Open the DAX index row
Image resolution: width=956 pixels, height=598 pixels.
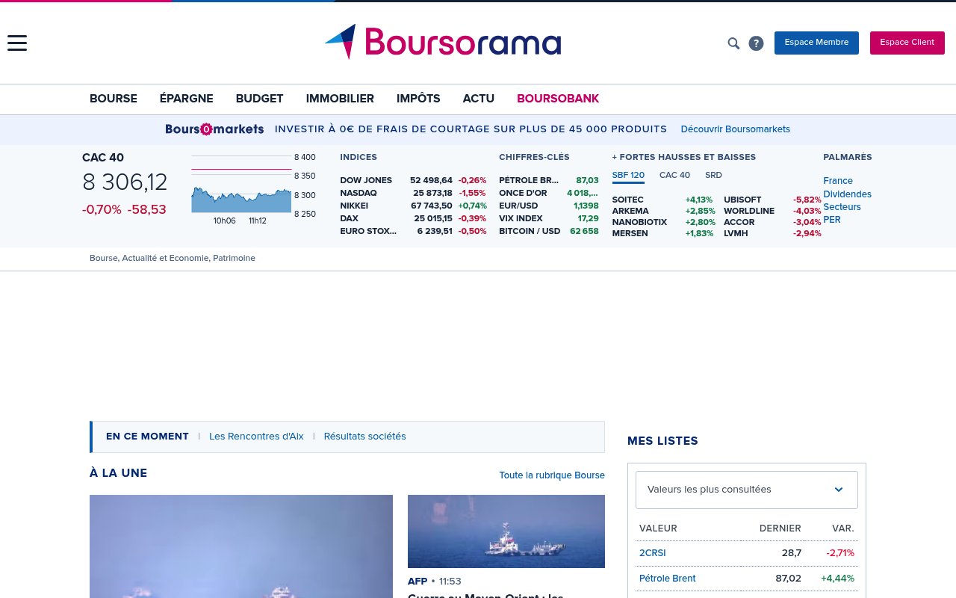(413, 218)
